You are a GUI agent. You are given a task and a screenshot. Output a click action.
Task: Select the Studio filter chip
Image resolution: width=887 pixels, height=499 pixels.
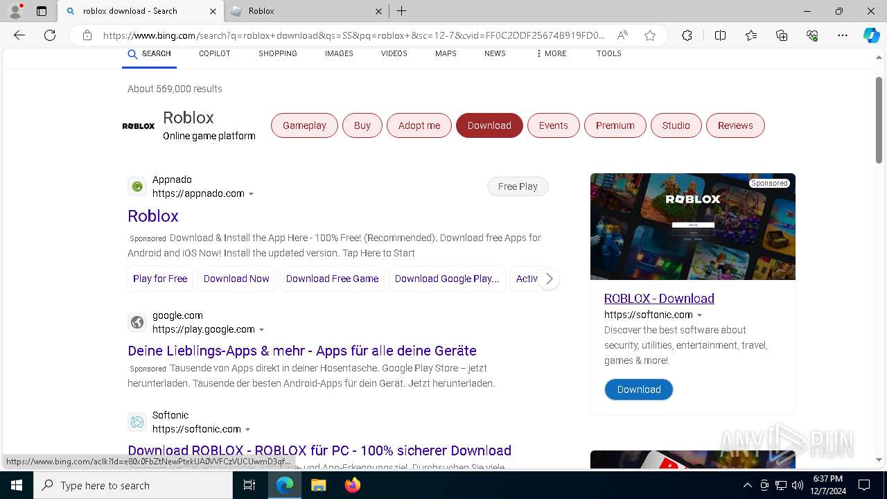(x=676, y=125)
